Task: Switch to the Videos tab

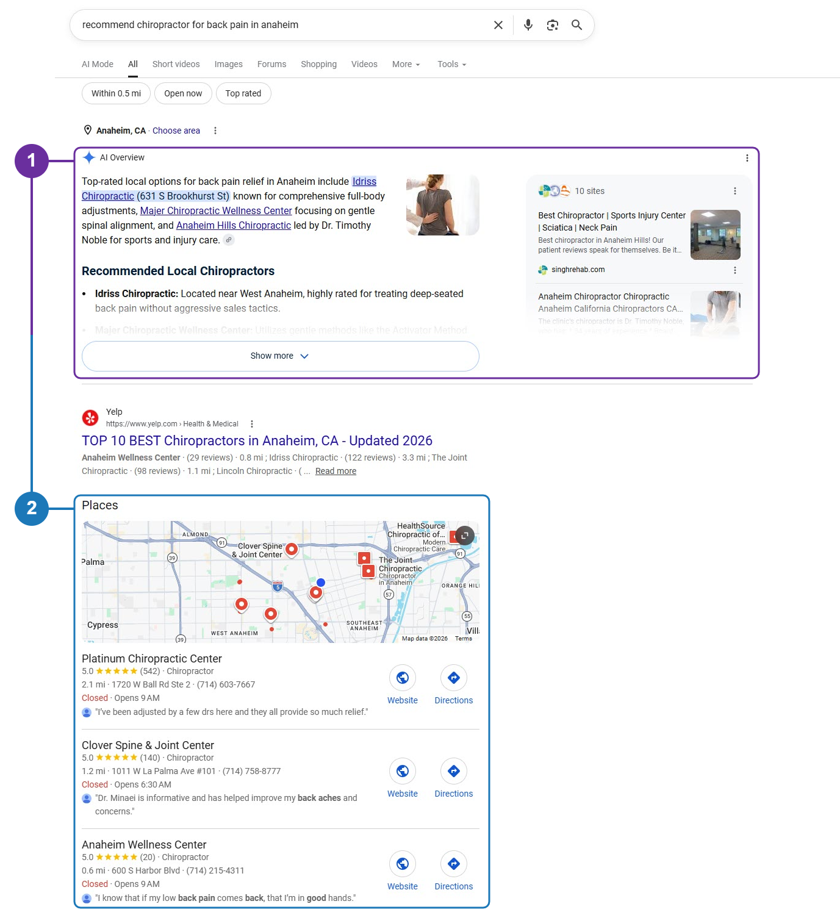Action: pos(364,64)
